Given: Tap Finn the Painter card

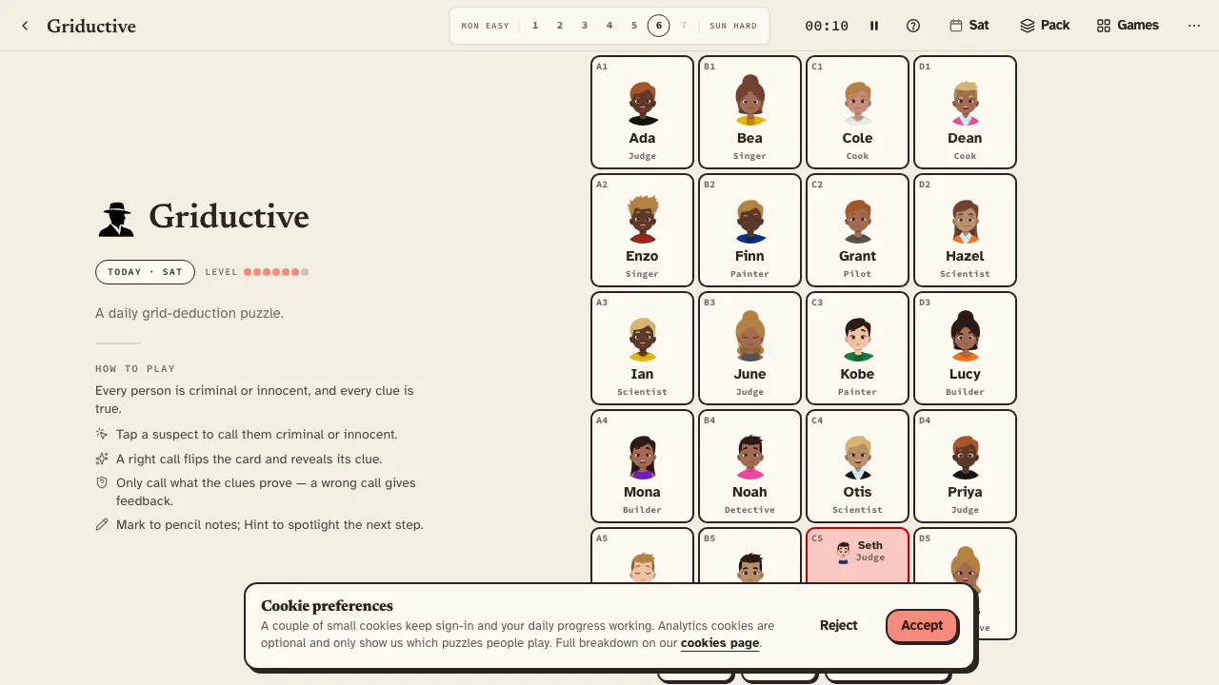Looking at the screenshot, I should (x=749, y=230).
